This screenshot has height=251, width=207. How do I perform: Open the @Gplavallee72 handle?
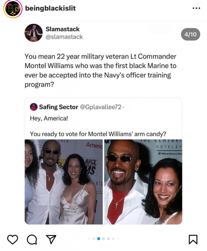pos(100,107)
